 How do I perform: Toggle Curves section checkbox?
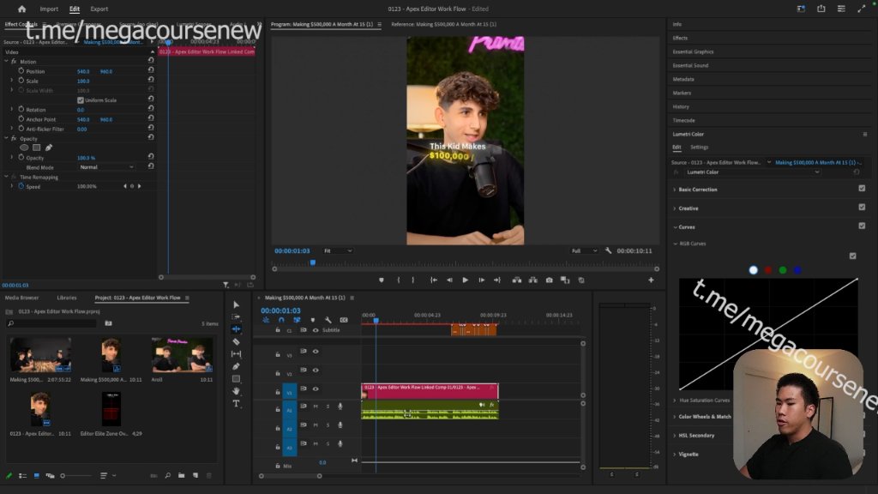point(862,226)
